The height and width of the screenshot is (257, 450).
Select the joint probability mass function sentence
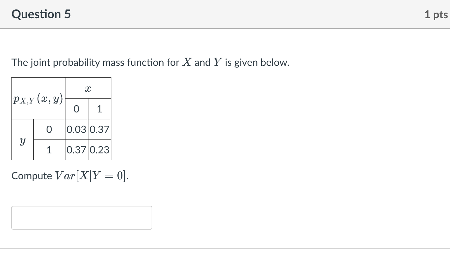coord(150,62)
